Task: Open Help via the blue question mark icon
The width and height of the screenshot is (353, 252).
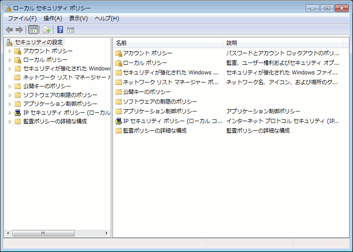Action: 60,30
